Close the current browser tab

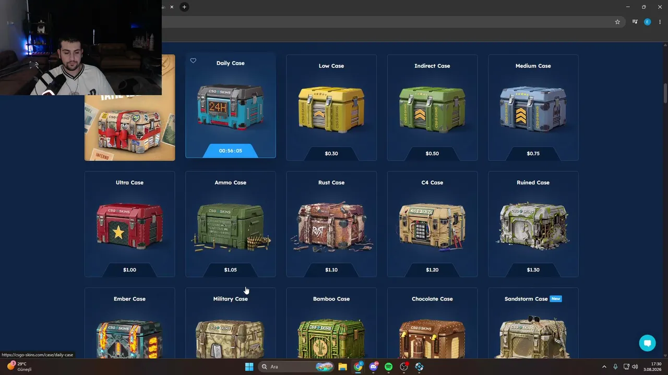[x=172, y=7]
